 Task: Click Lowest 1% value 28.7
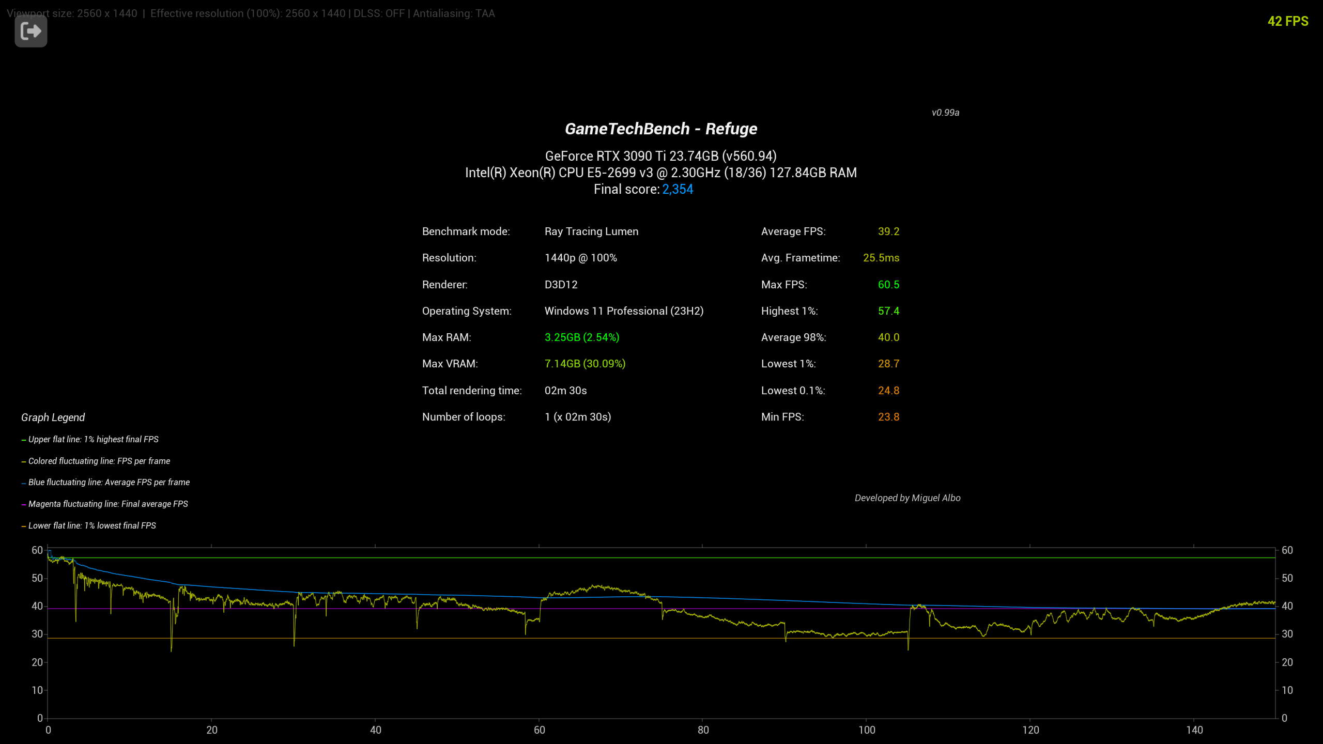click(x=888, y=364)
